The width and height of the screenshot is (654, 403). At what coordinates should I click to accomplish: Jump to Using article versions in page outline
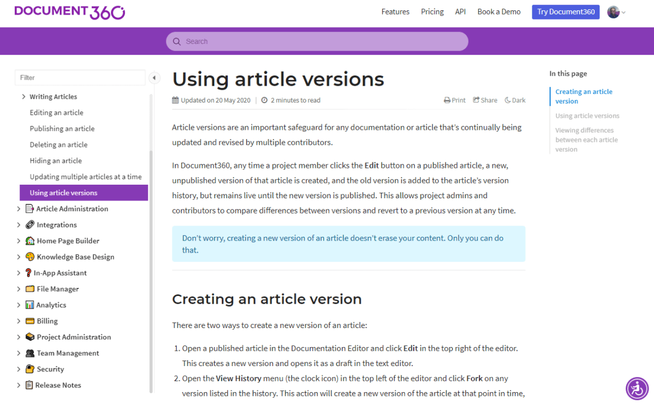[x=587, y=116]
